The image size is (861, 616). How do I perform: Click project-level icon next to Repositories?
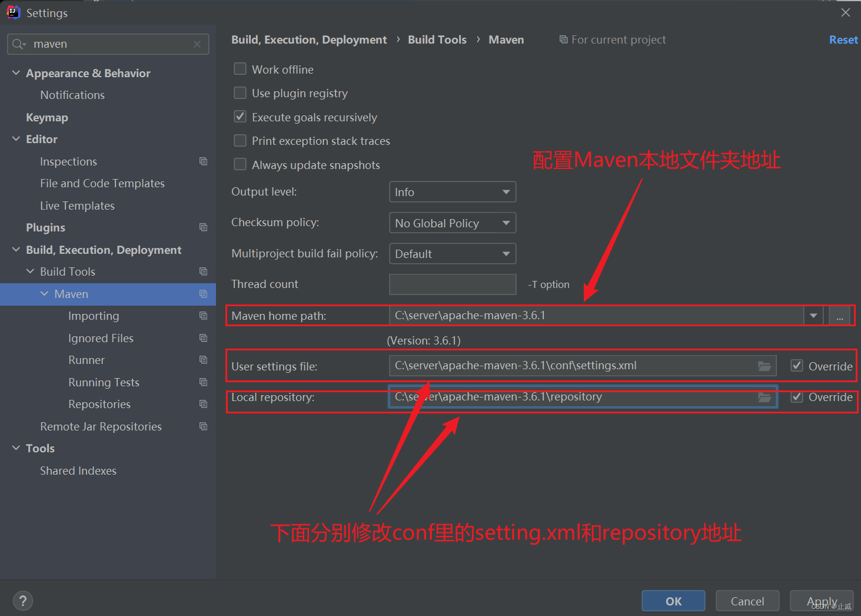point(204,404)
